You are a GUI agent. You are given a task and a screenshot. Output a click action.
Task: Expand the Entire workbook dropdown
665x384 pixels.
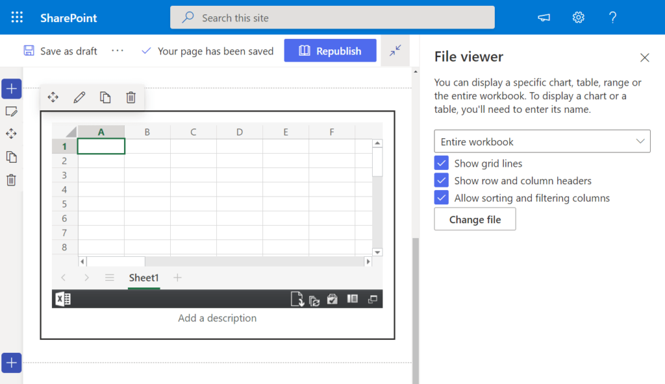[542, 141]
